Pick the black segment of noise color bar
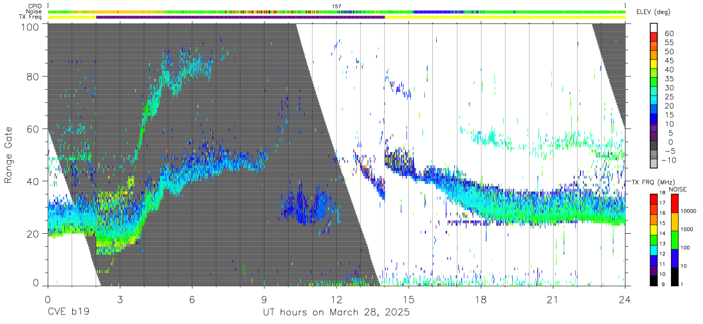 tap(674, 277)
